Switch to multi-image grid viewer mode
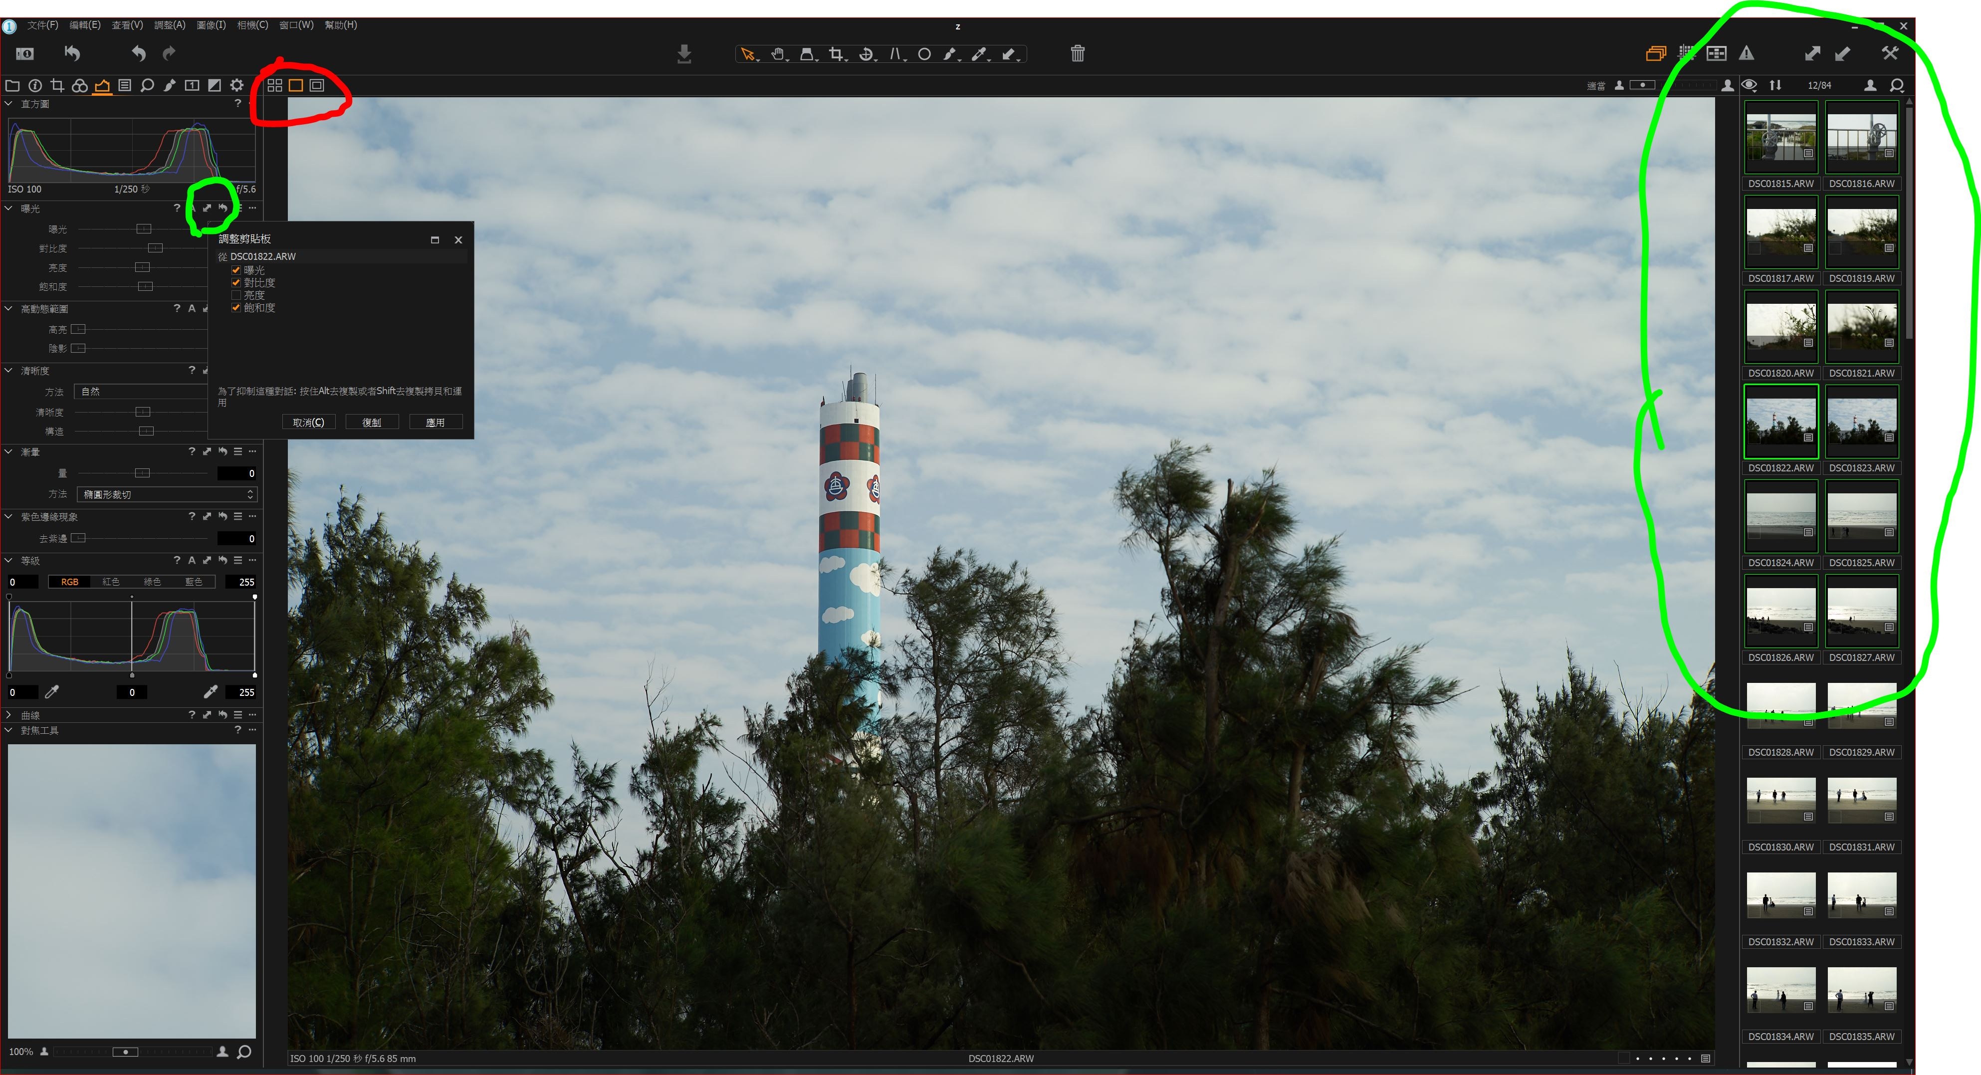The height and width of the screenshot is (1075, 1981). 274,85
